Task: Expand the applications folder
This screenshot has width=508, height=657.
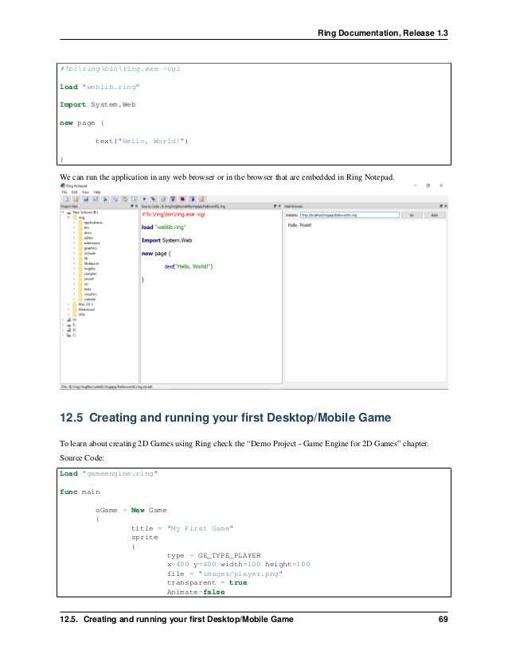Action: pyautogui.click(x=74, y=223)
